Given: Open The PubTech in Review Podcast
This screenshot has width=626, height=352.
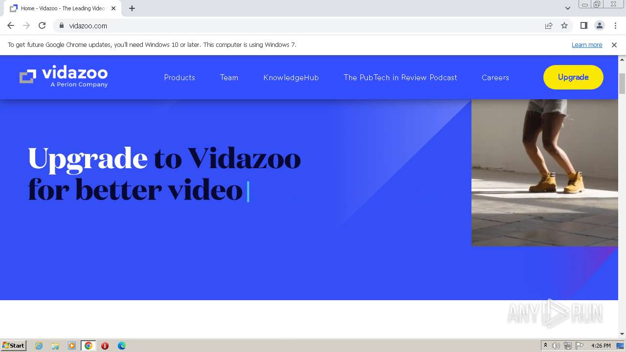Looking at the screenshot, I should tap(400, 77).
